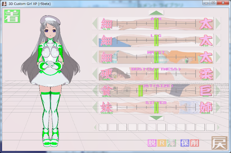This screenshot has height=153, width=231.
Task: Decrease WAIST value with left arrow
Action: click(x=95, y=57)
